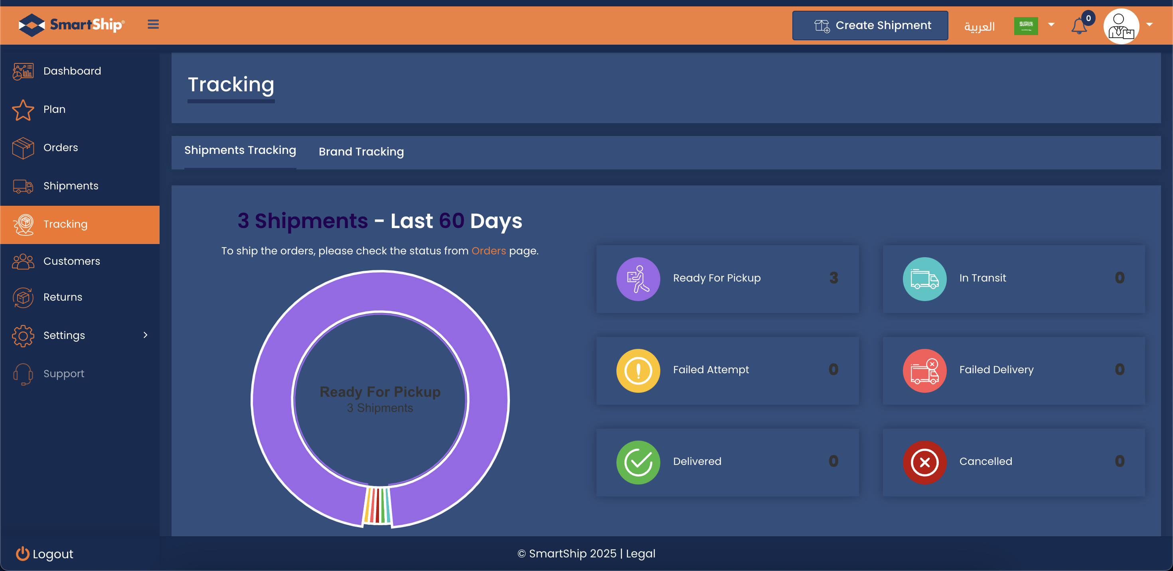
Task: Expand the Settings submenu chevron
Action: 145,335
